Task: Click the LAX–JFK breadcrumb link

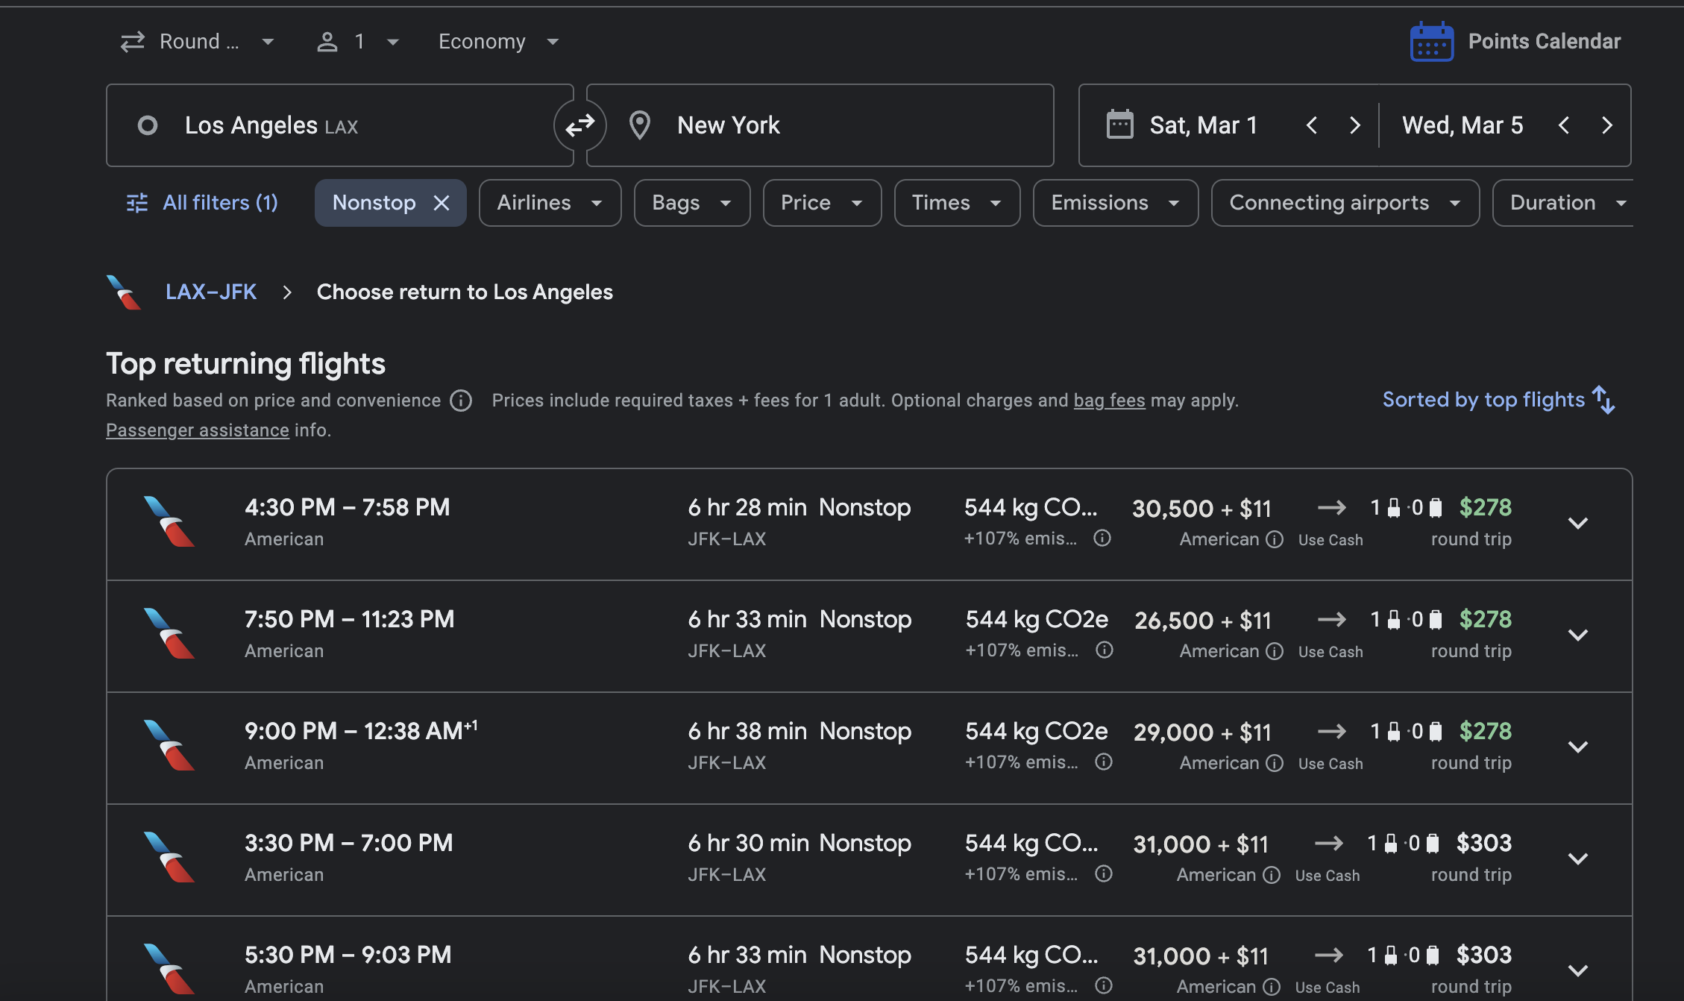Action: (211, 292)
